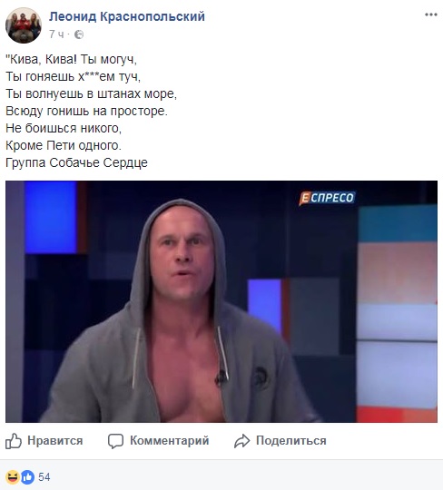The image size is (443, 490).
Task: Click the Нравится button label
Action: 55,441
